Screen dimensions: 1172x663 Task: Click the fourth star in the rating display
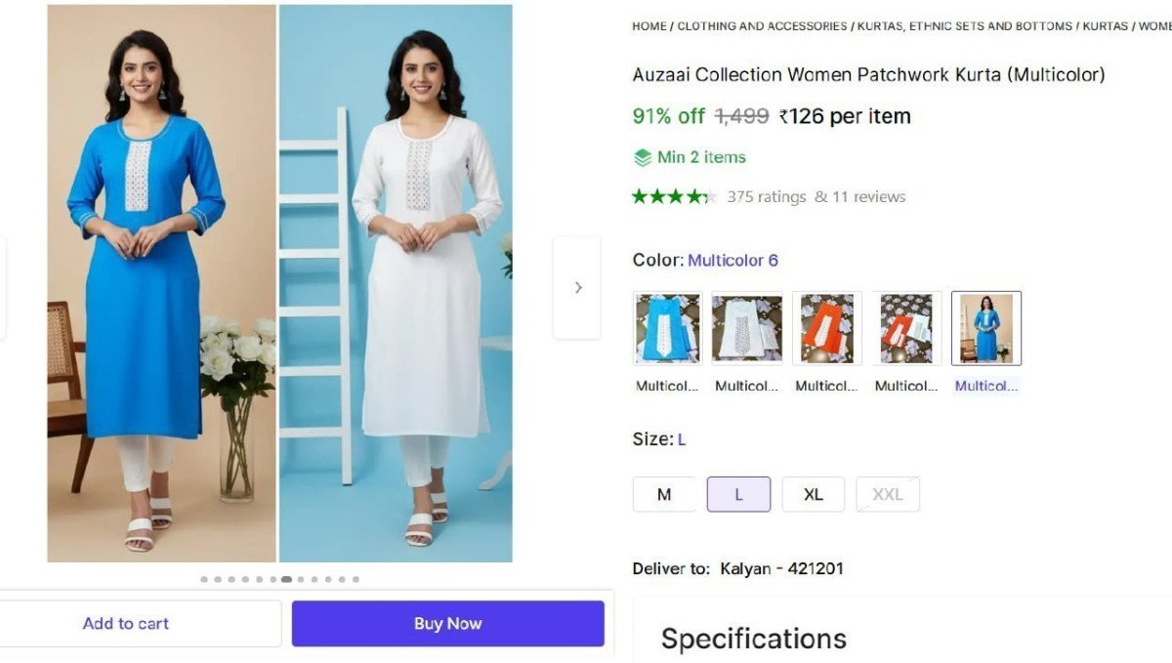pyautogui.click(x=695, y=195)
